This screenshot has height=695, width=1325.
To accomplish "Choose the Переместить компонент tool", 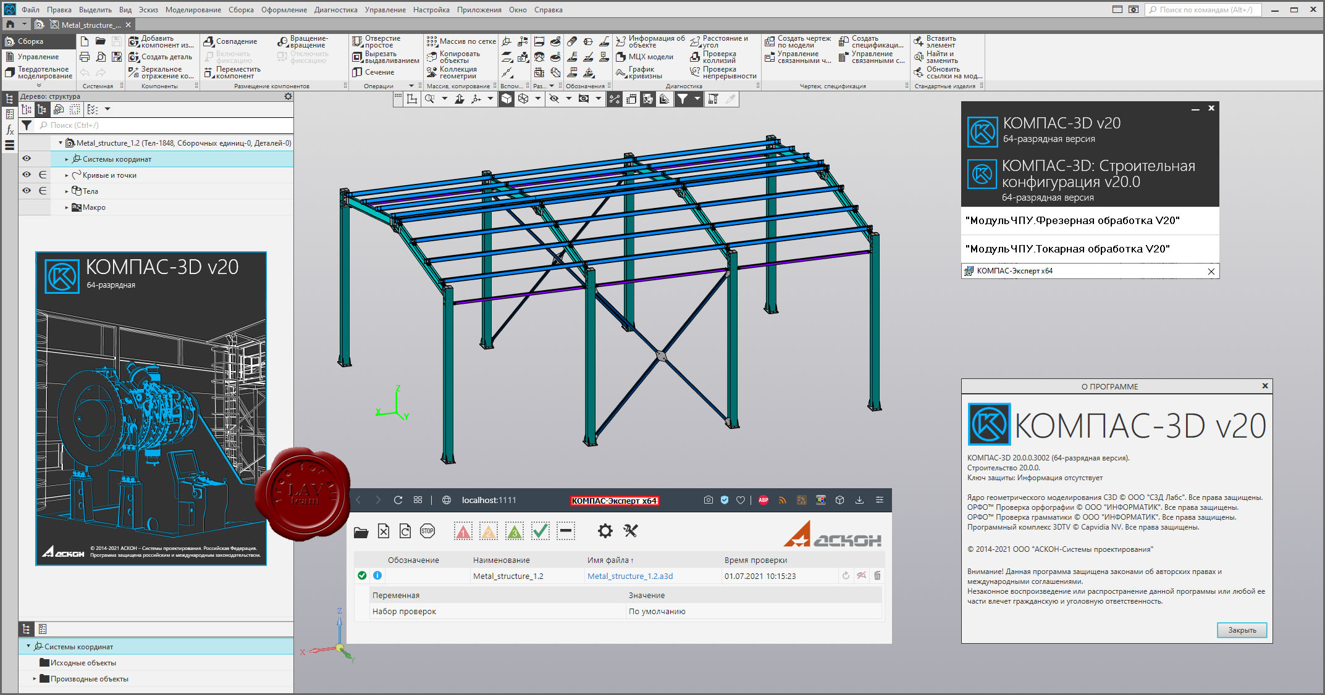I will [233, 72].
